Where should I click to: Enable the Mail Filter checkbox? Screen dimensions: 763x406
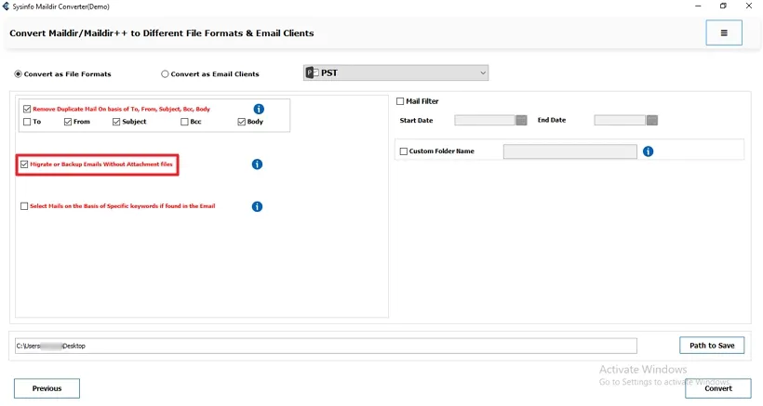tap(400, 101)
